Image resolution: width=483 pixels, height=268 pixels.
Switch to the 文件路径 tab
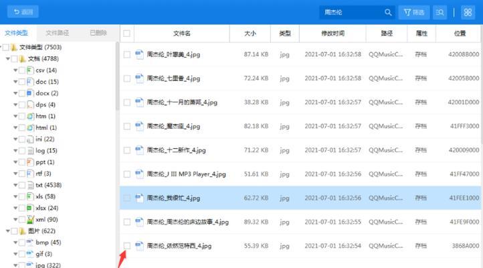pyautogui.click(x=58, y=33)
